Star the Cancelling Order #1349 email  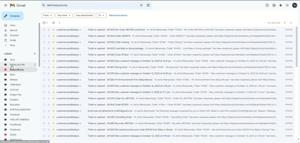(49, 117)
